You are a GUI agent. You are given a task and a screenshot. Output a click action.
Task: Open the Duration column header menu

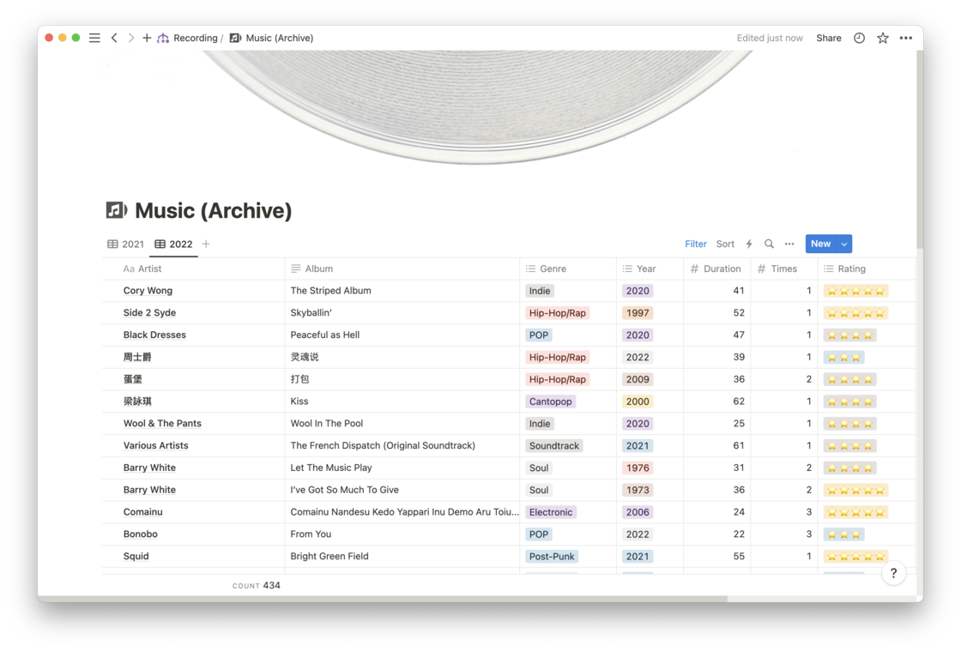click(x=717, y=269)
